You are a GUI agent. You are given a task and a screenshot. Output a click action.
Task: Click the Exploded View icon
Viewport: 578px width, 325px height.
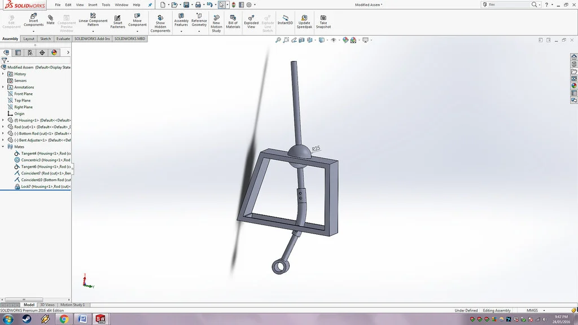pos(251,21)
